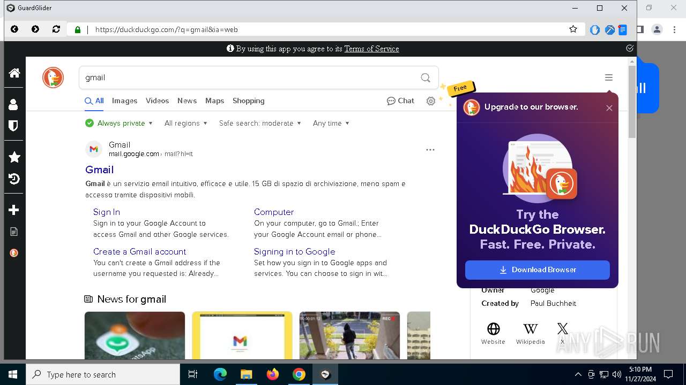The width and height of the screenshot is (686, 385).
Task: Open volume control in system tray
Action: (x=617, y=374)
